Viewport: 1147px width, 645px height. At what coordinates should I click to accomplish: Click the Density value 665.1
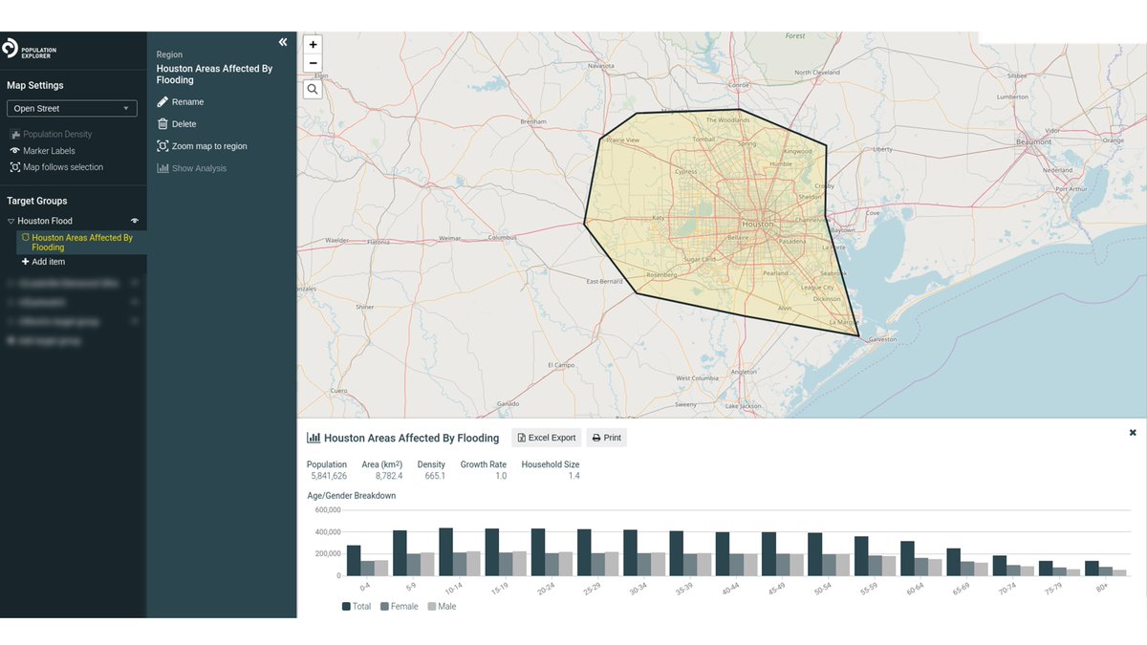(x=433, y=476)
